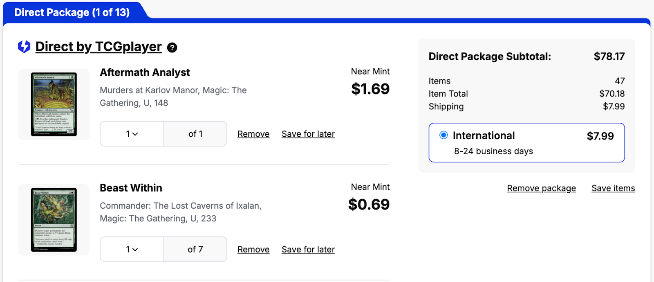Click the Beast Within $0.69 price
This screenshot has height=282, width=654.
coord(369,204)
